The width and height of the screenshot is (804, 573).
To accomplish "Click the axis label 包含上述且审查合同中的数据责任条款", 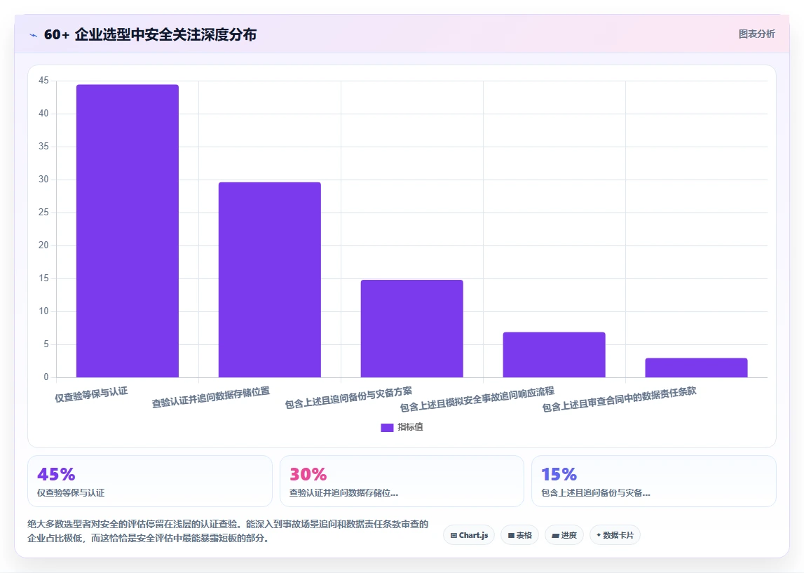I will pyautogui.click(x=619, y=399).
